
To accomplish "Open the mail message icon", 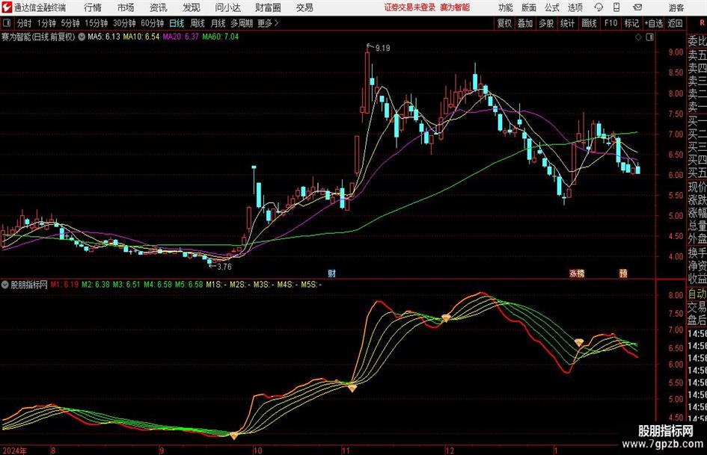I will (x=637, y=7).
